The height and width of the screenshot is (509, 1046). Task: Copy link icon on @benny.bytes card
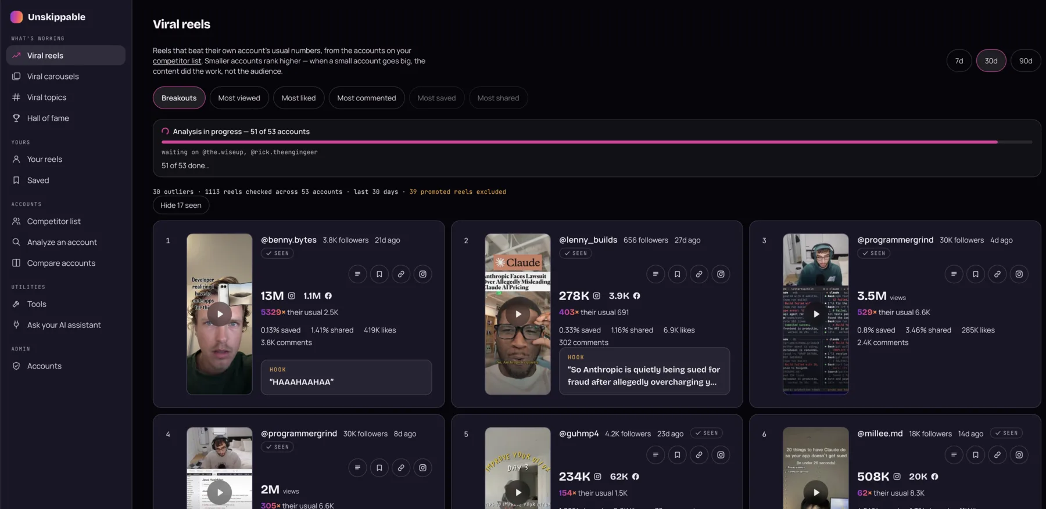pos(401,274)
